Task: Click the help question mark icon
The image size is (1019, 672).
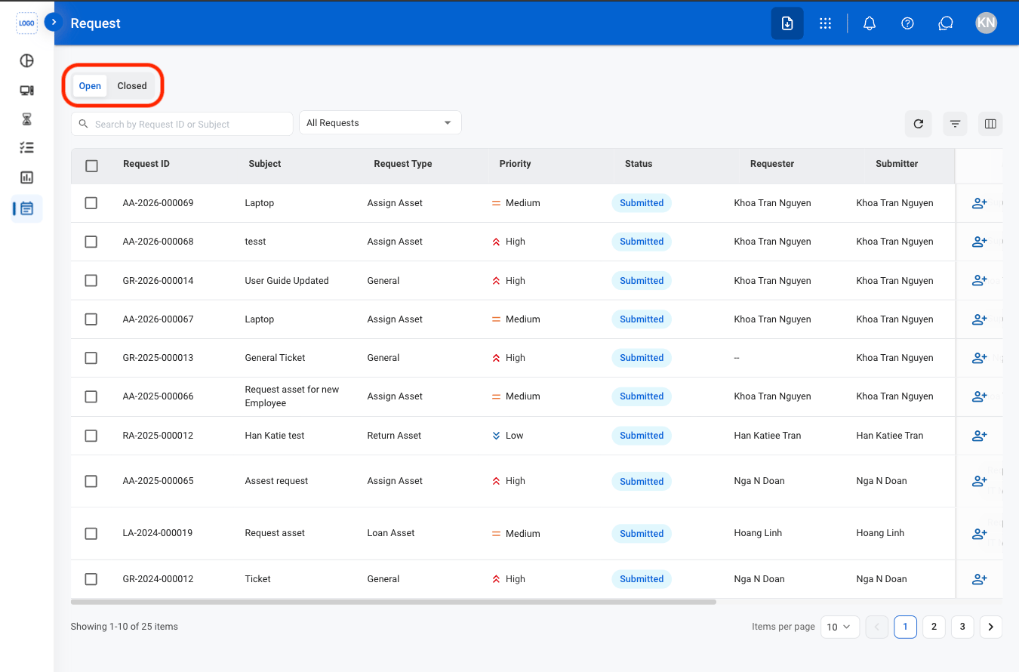Action: pyautogui.click(x=908, y=23)
